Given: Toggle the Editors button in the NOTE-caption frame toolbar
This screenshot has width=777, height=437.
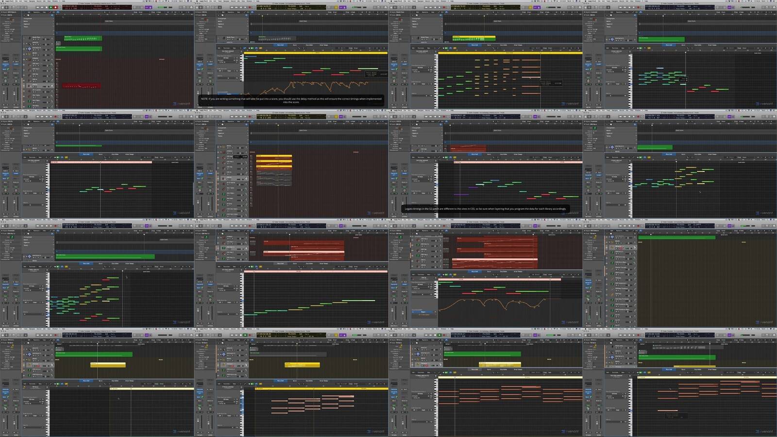Looking at the screenshot, I should pyautogui.click(x=219, y=7).
